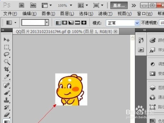Open the 窗口(W) menu
This screenshot has height=123, width=164.
tap(145, 14)
